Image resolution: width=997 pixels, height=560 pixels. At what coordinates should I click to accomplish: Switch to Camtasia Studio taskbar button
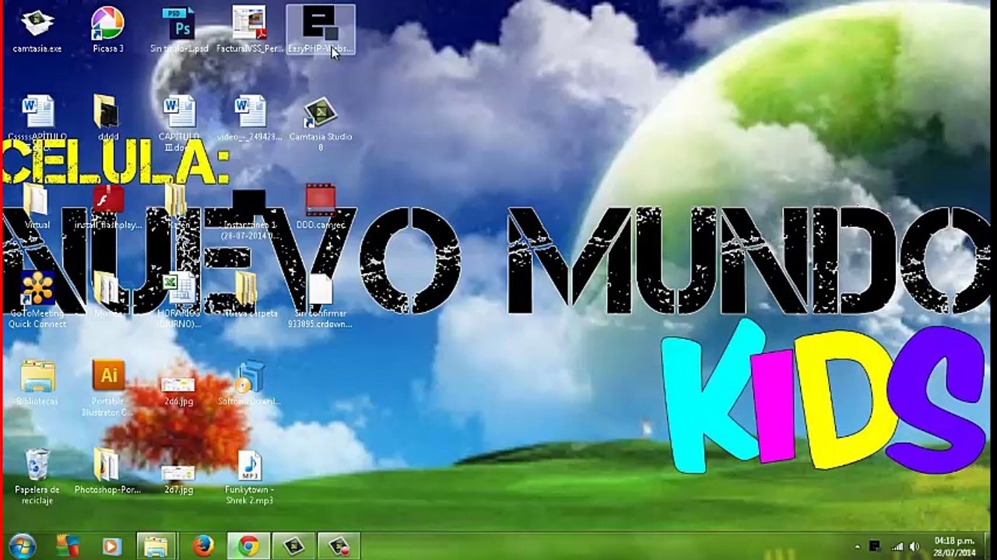[293, 546]
